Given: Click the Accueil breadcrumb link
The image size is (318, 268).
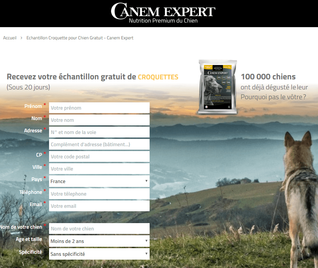Looking at the screenshot, I should (9, 38).
